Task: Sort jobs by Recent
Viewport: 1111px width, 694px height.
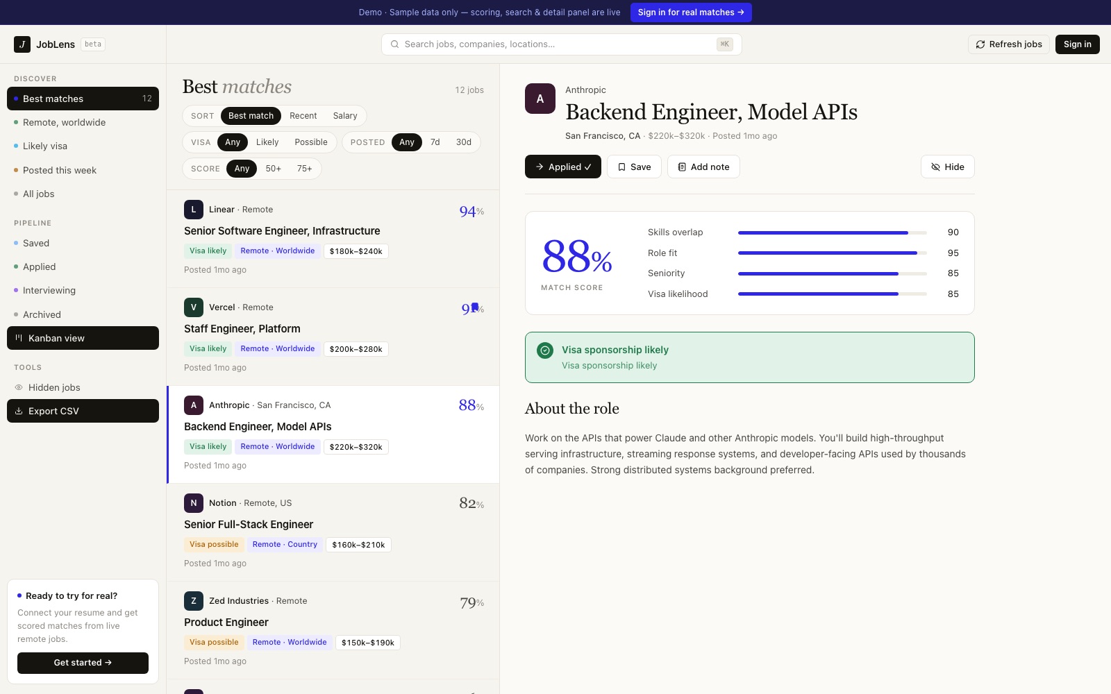Action: [303, 116]
